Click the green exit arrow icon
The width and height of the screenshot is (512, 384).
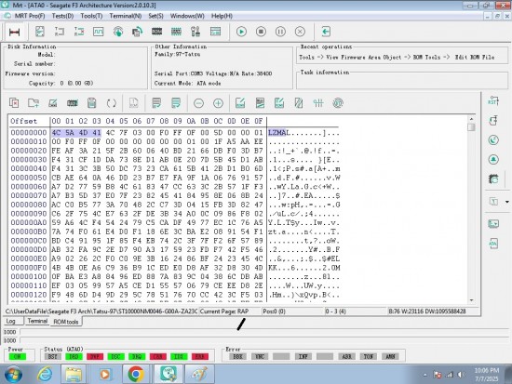326,32
